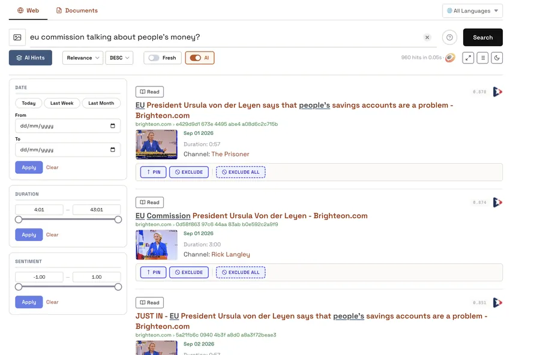Click the maximum sentiment field 1.00

tap(97, 277)
